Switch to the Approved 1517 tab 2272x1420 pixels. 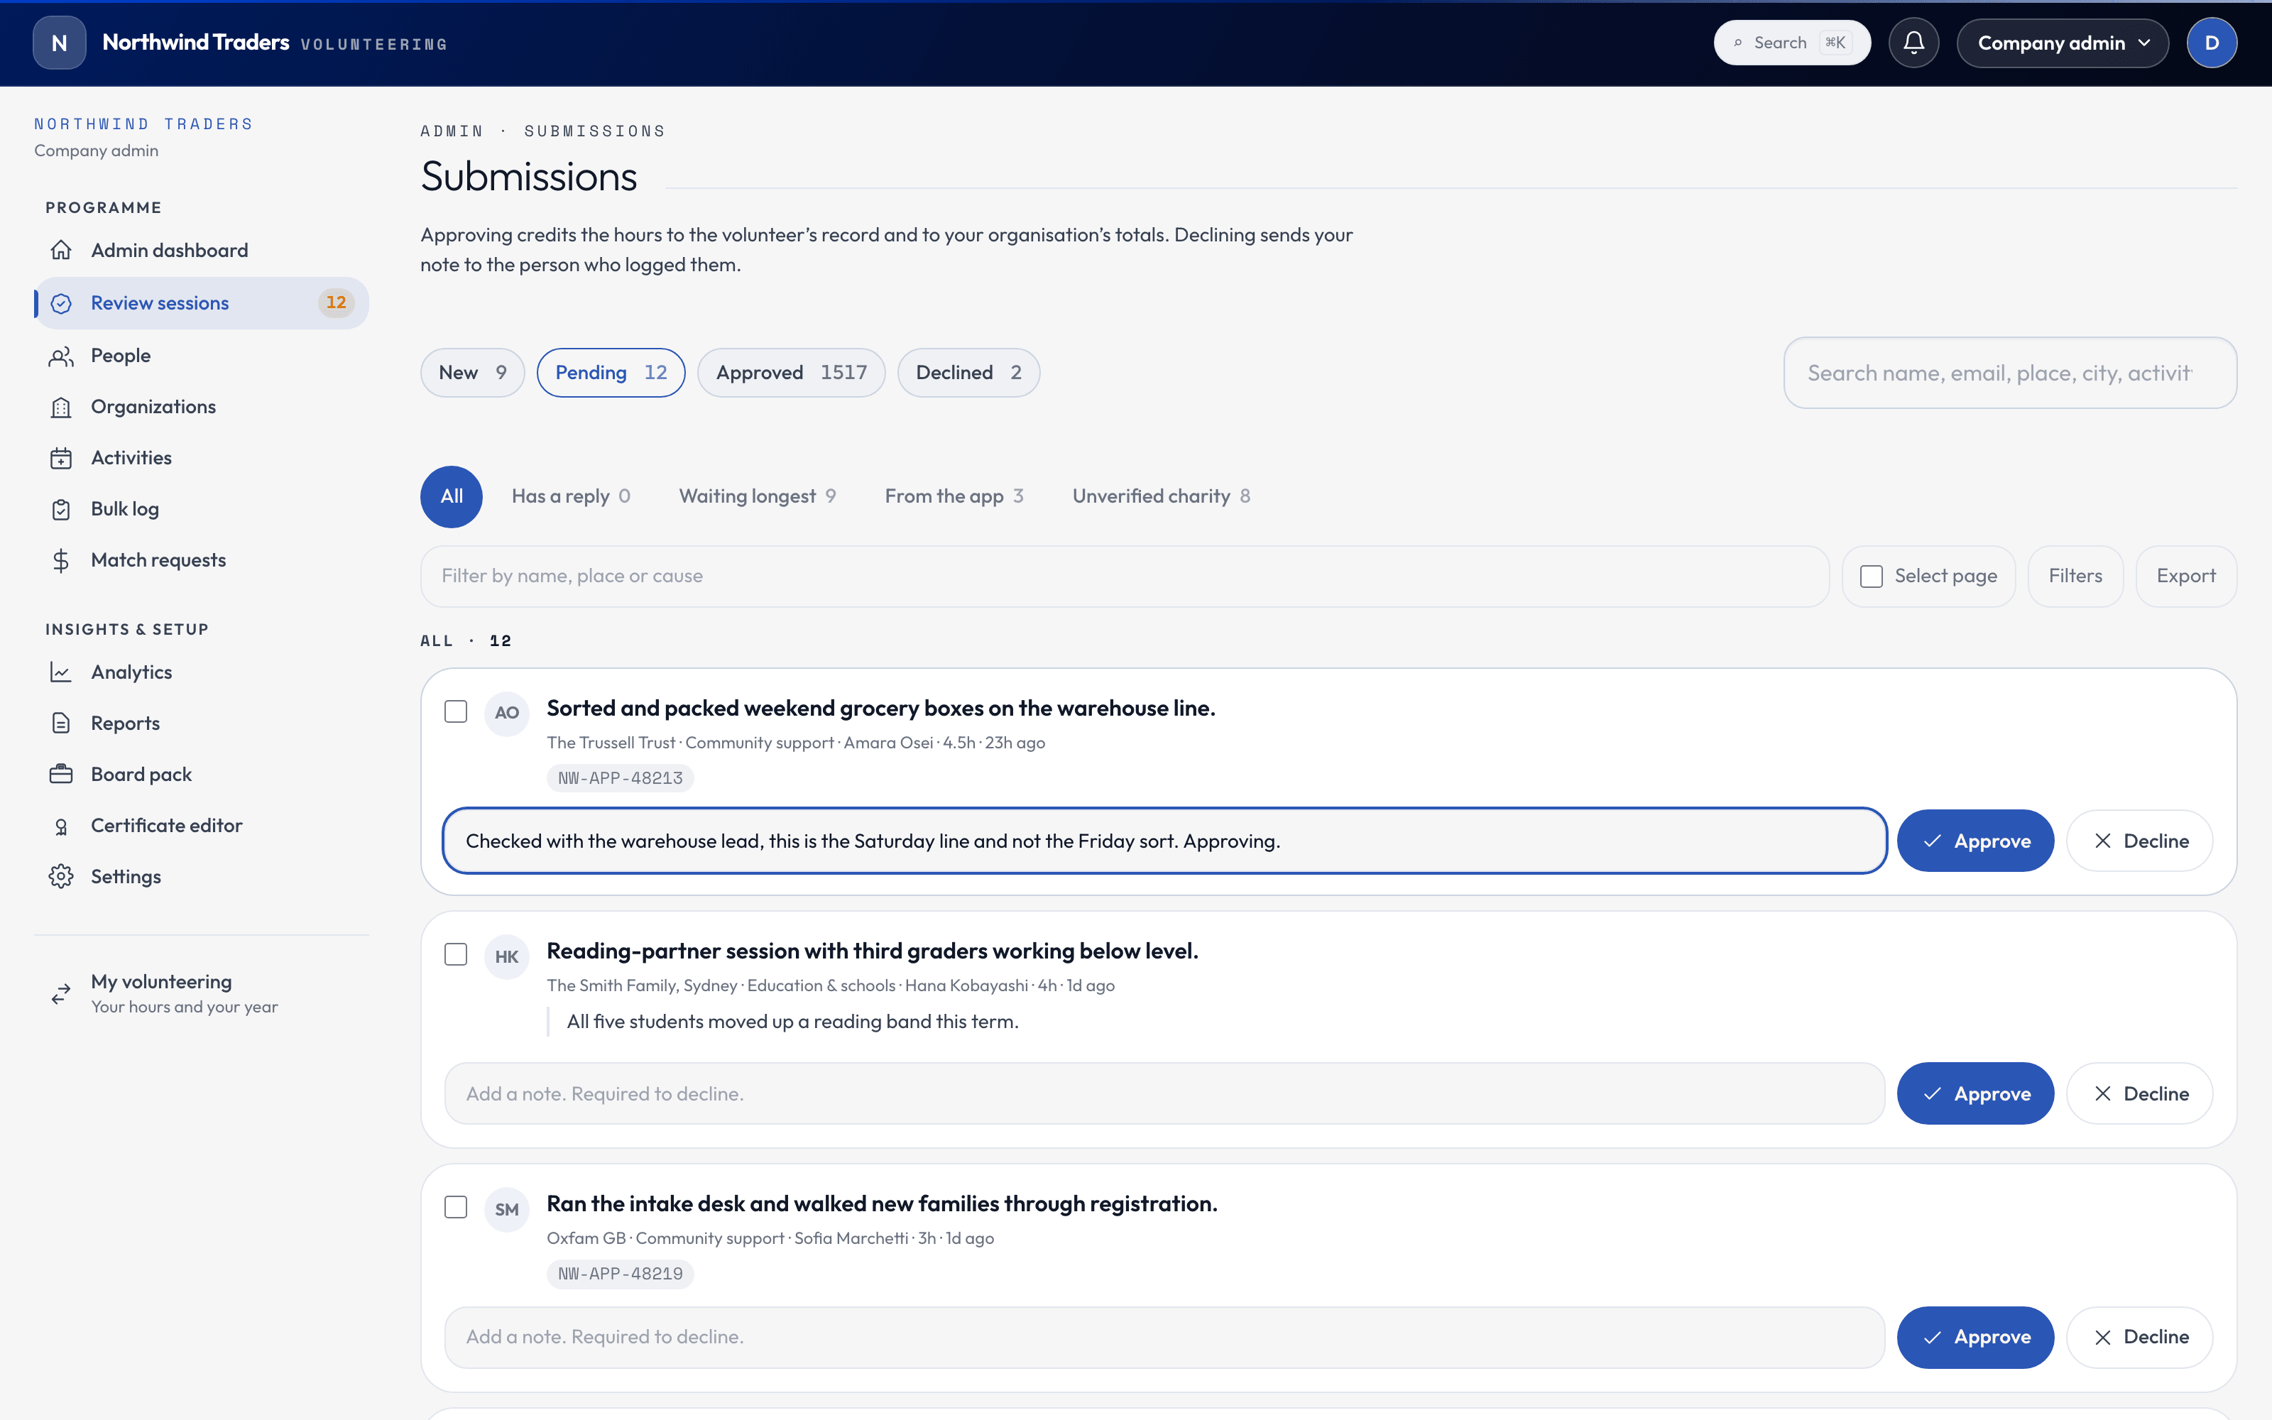click(x=790, y=373)
